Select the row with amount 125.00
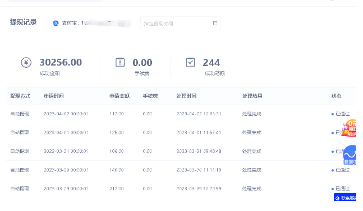This screenshot has width=363, height=211. (x=181, y=133)
